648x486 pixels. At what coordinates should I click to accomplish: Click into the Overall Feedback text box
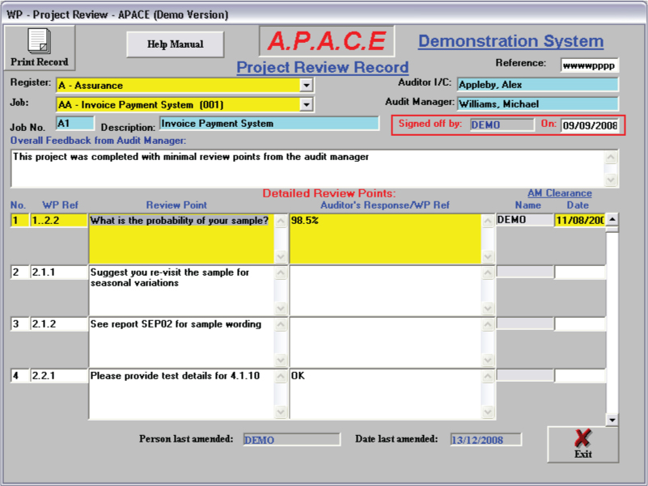click(x=307, y=168)
